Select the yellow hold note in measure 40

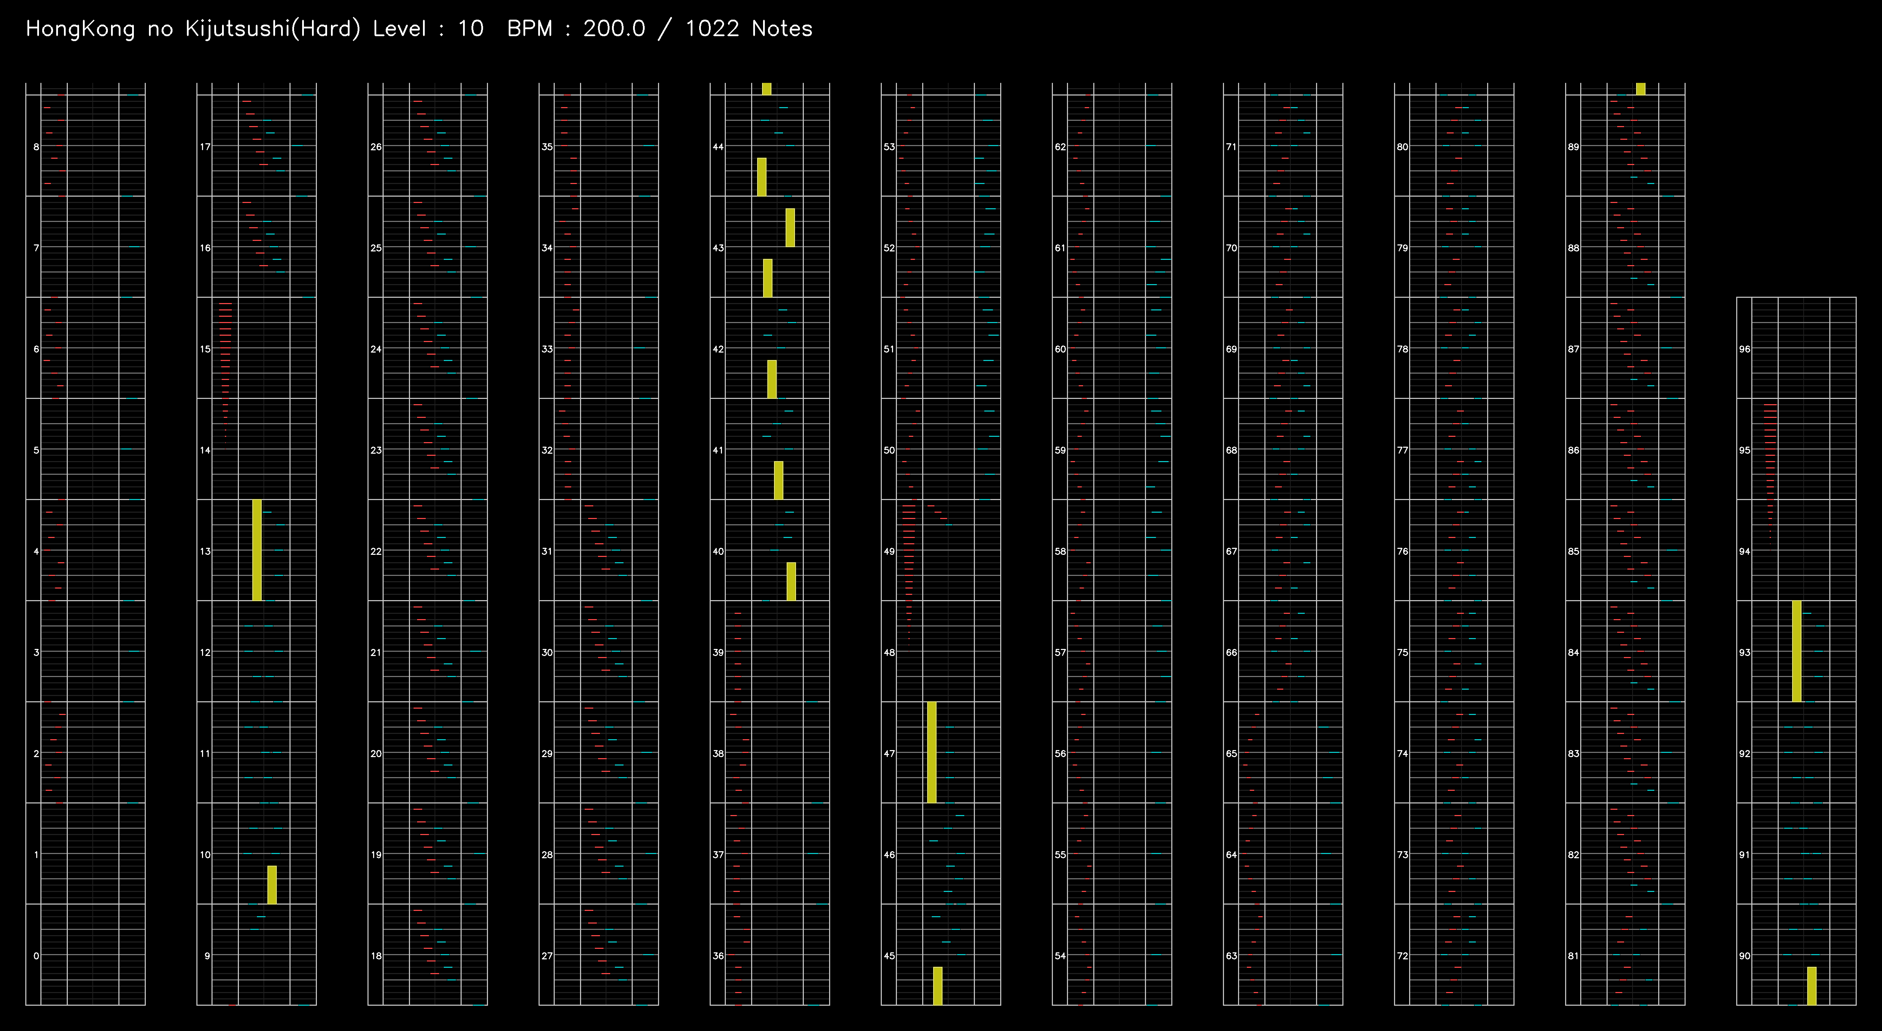[x=791, y=581]
